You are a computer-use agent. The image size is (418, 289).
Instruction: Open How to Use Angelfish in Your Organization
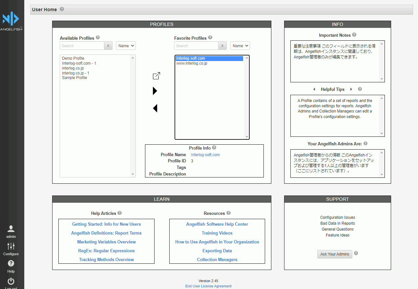(x=217, y=242)
